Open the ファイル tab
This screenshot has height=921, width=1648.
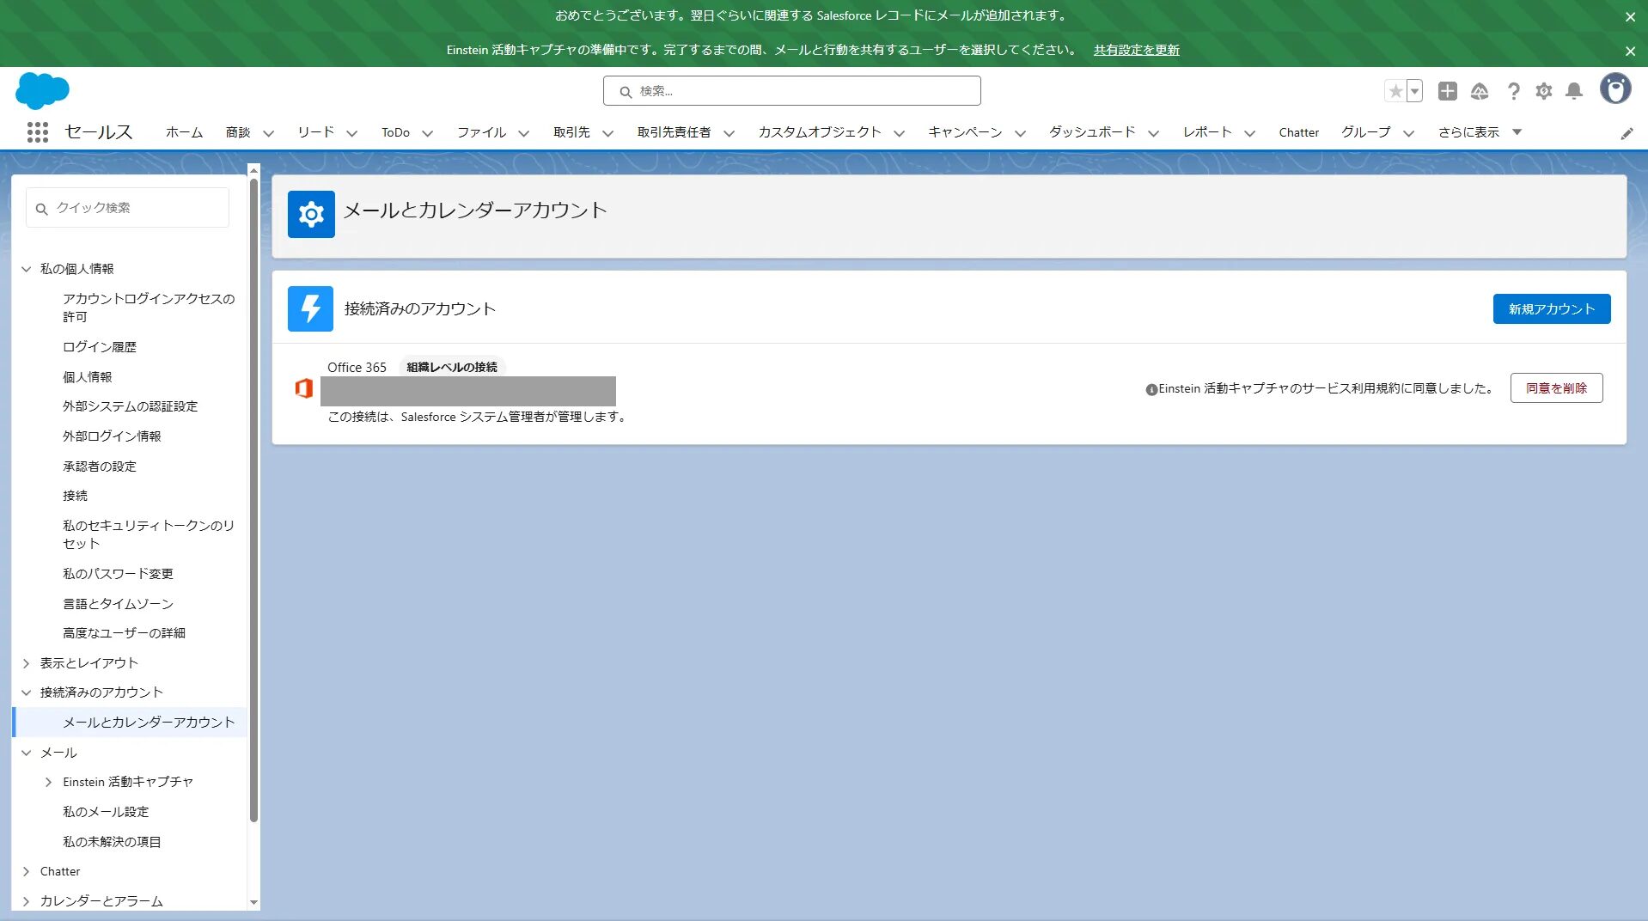[x=481, y=132]
